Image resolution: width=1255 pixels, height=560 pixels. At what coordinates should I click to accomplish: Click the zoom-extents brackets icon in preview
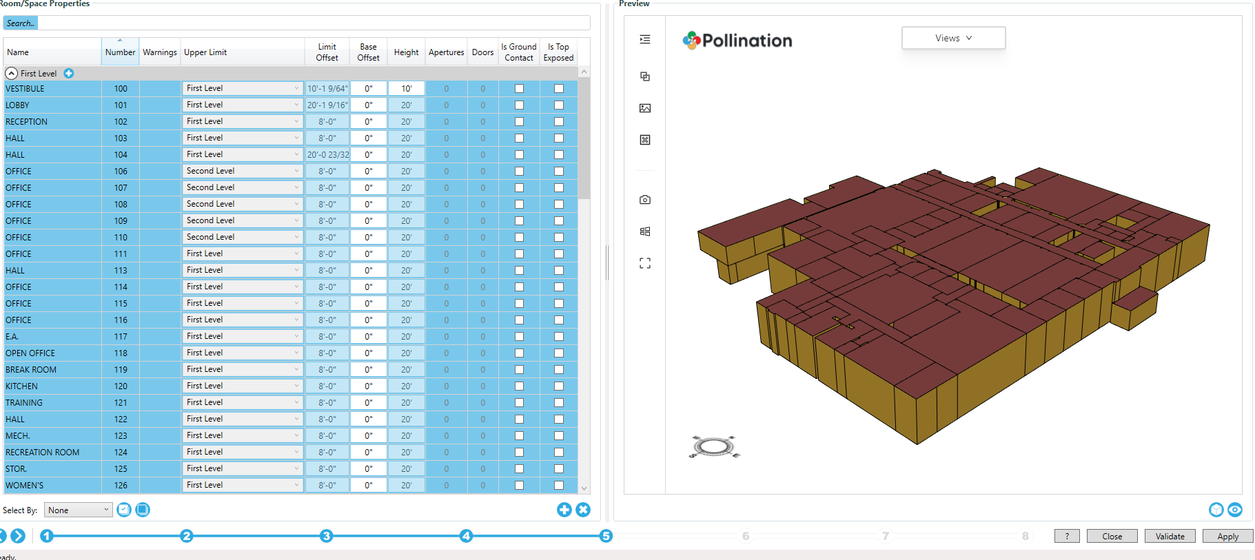pyautogui.click(x=644, y=263)
